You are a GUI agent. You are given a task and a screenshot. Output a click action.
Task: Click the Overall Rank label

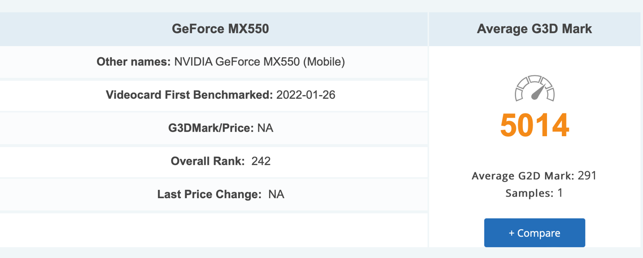(x=208, y=161)
